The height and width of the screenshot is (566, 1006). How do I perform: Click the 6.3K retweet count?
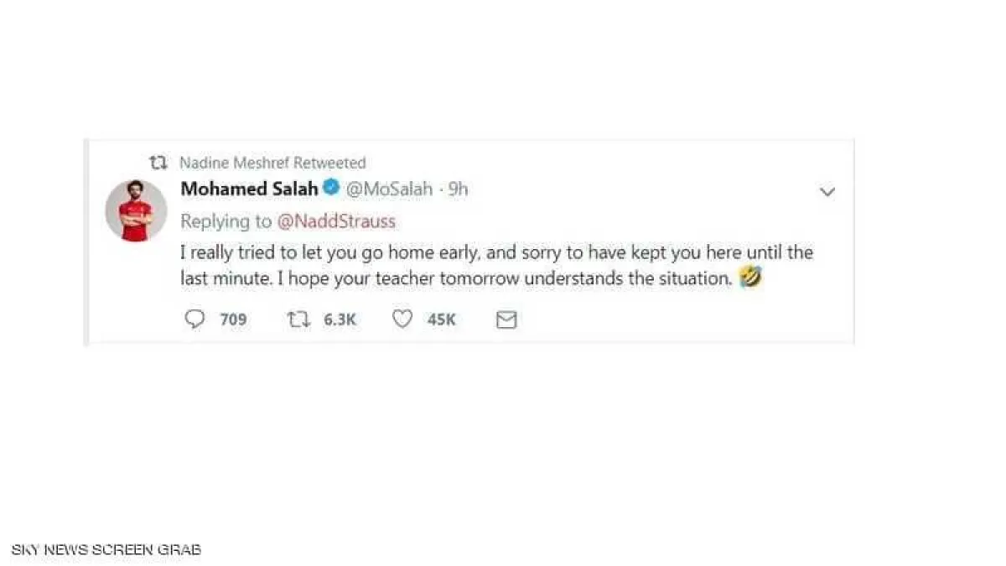click(340, 319)
